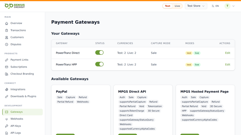Image resolution: width=241 pixels, height=135 pixels.
Task: Open API Logs page
Action: [22, 133]
